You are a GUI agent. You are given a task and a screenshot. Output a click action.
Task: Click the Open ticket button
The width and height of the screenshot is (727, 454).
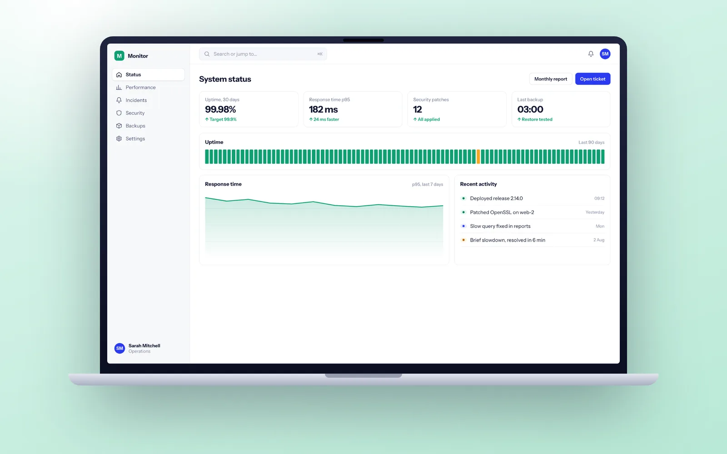[x=593, y=79]
